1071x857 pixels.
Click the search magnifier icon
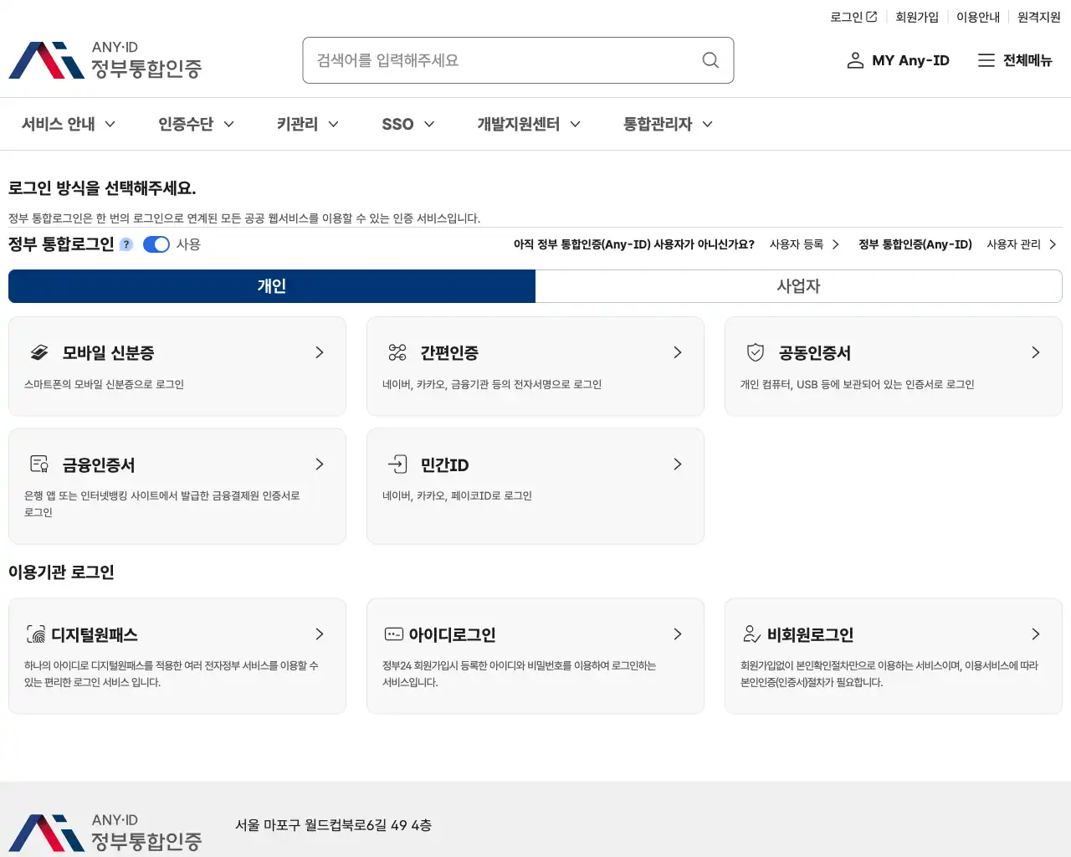710,60
